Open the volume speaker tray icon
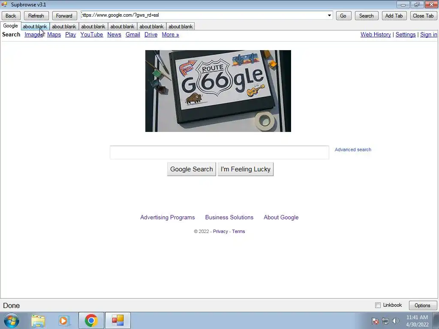 point(396,321)
